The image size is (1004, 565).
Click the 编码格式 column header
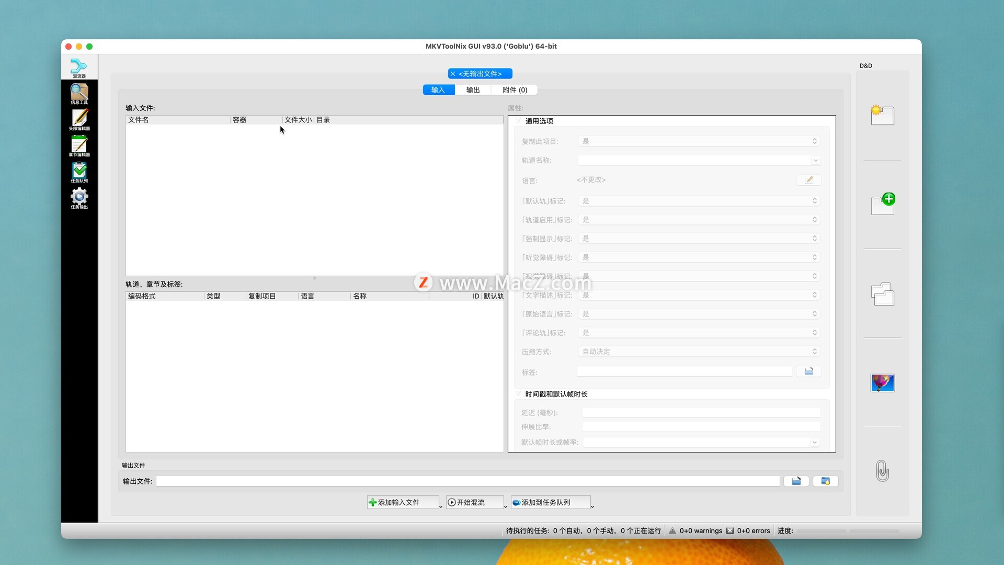click(165, 296)
